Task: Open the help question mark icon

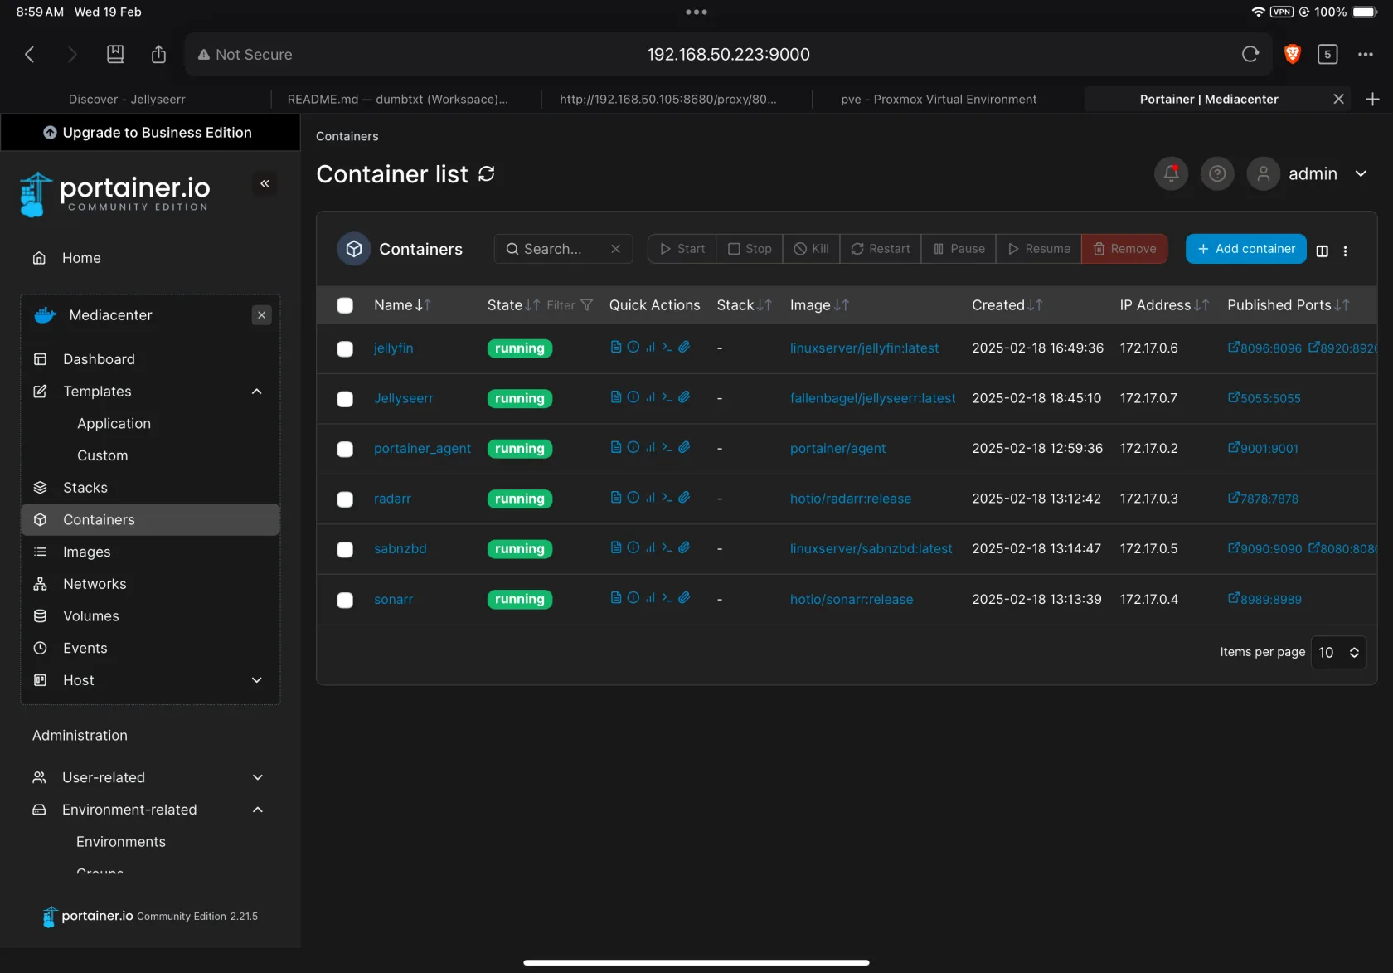Action: [1217, 173]
